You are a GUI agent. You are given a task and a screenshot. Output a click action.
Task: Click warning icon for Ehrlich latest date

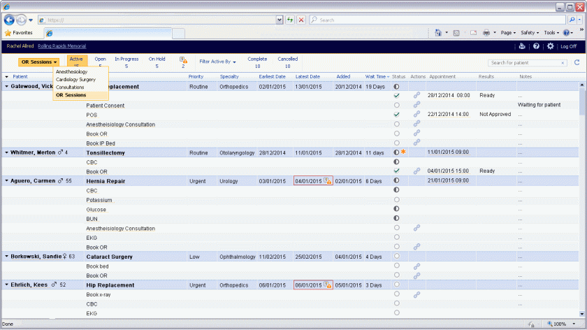(x=328, y=285)
